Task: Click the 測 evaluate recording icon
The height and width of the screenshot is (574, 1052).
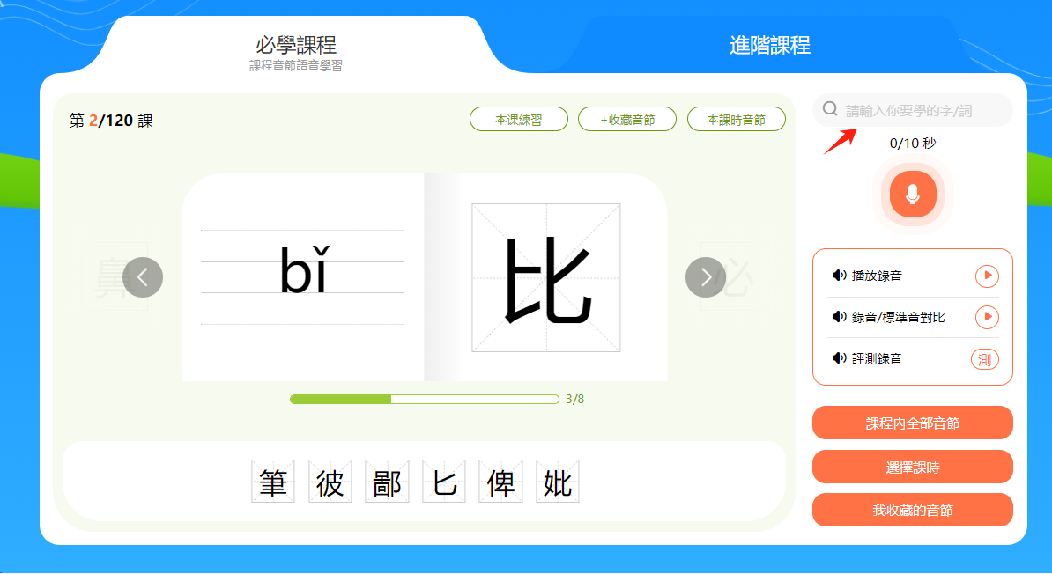Action: tap(985, 359)
